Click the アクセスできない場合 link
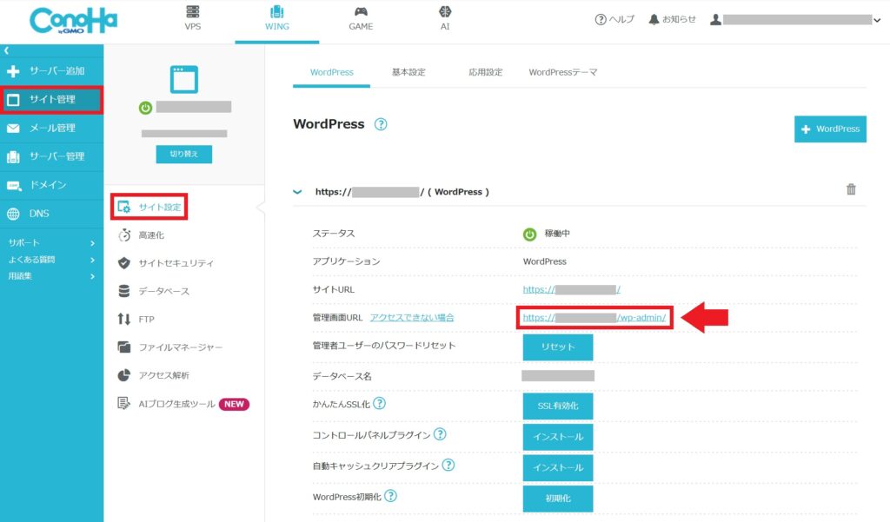Viewport: 890px width, 522px height. click(412, 318)
